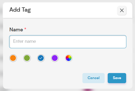The image size is (135, 91).
Task: Cancel adding the tag
Action: pyautogui.click(x=94, y=78)
